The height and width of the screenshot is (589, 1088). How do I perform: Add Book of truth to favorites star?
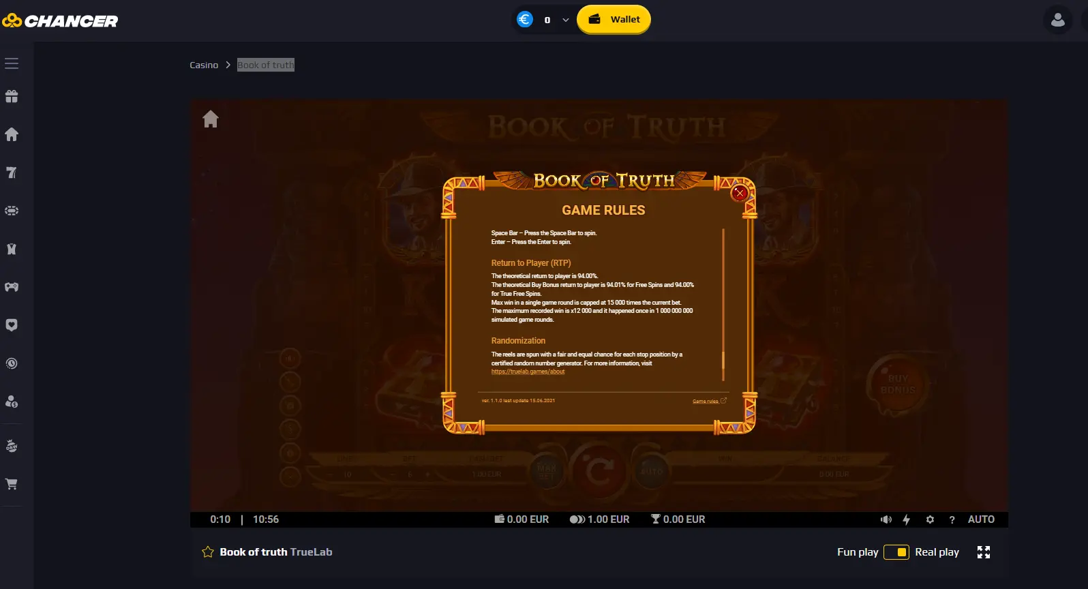208,552
